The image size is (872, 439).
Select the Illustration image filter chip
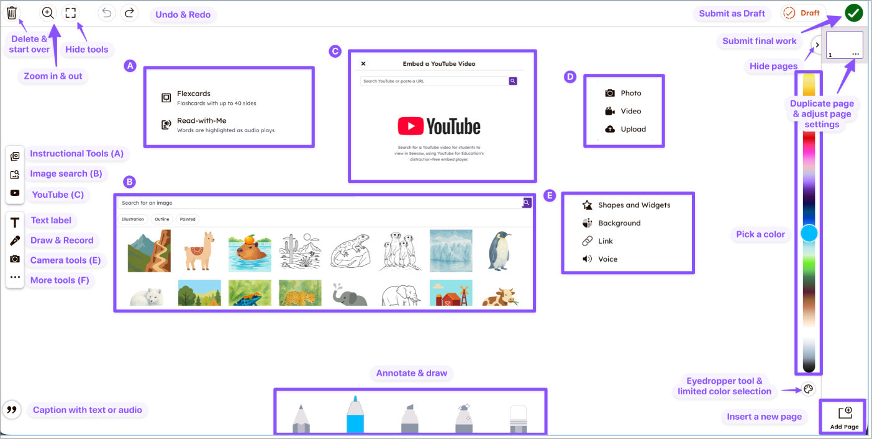click(x=133, y=219)
